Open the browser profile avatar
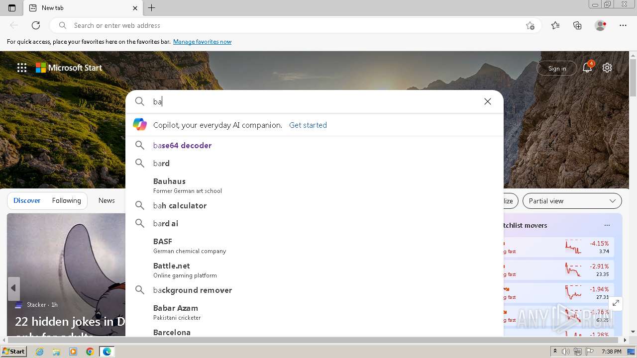The height and width of the screenshot is (358, 637). [x=601, y=25]
